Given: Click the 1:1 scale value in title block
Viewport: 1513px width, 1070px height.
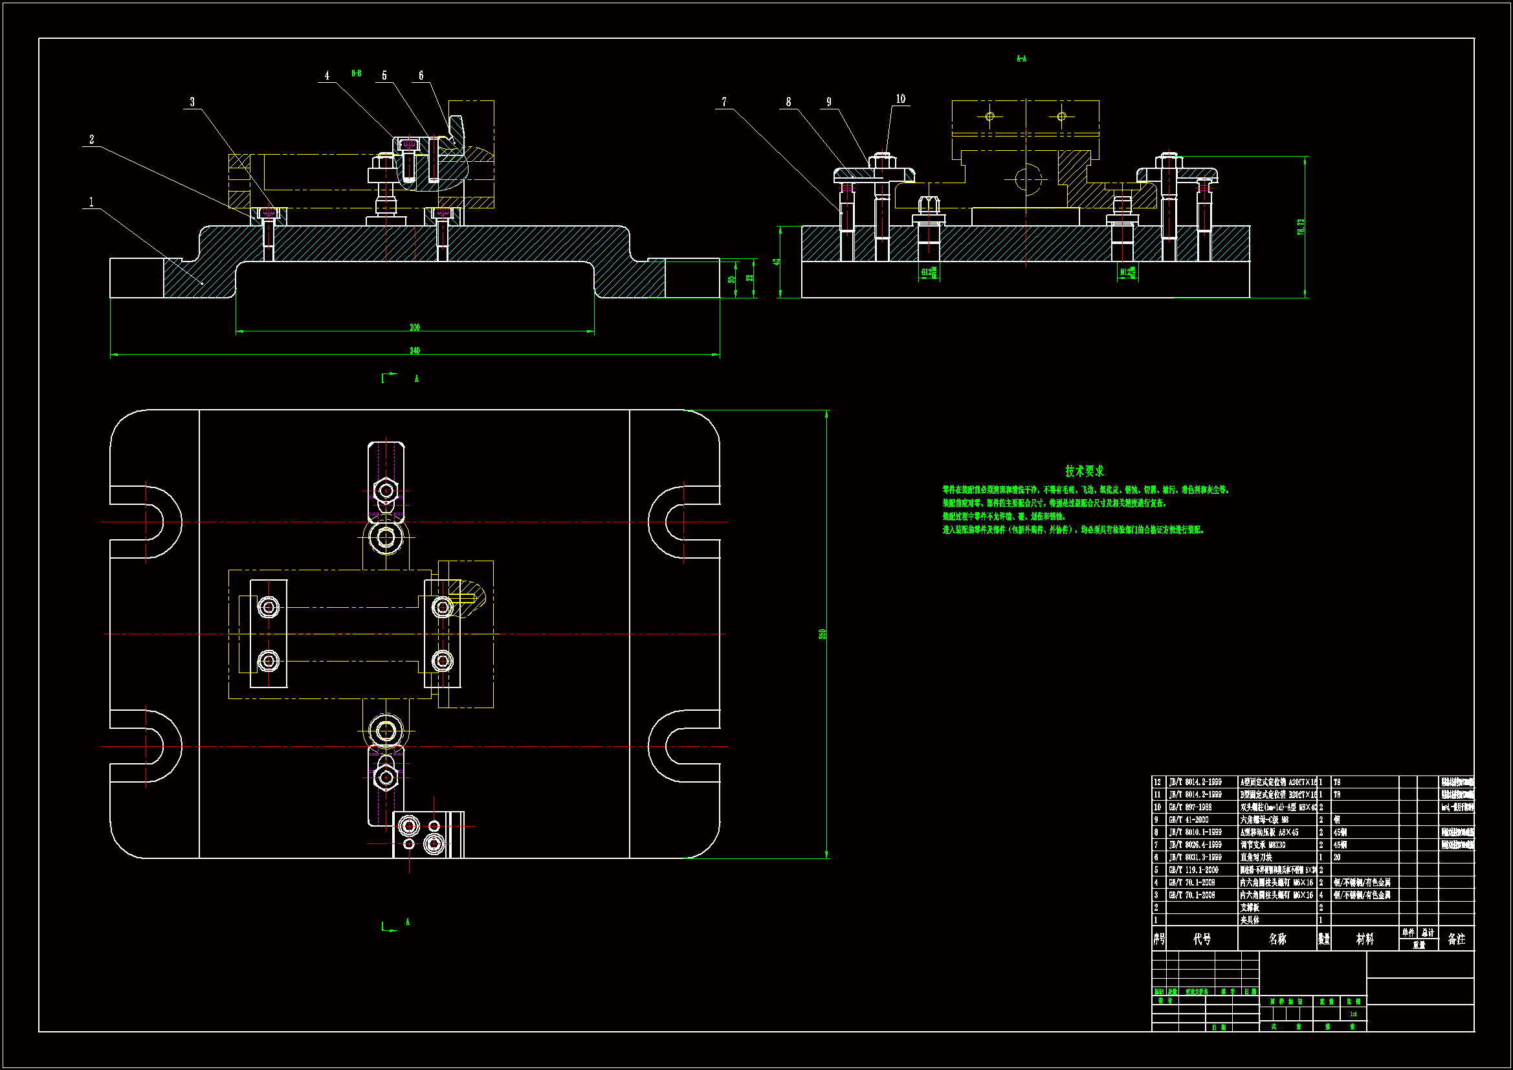Looking at the screenshot, I should (1353, 1014).
